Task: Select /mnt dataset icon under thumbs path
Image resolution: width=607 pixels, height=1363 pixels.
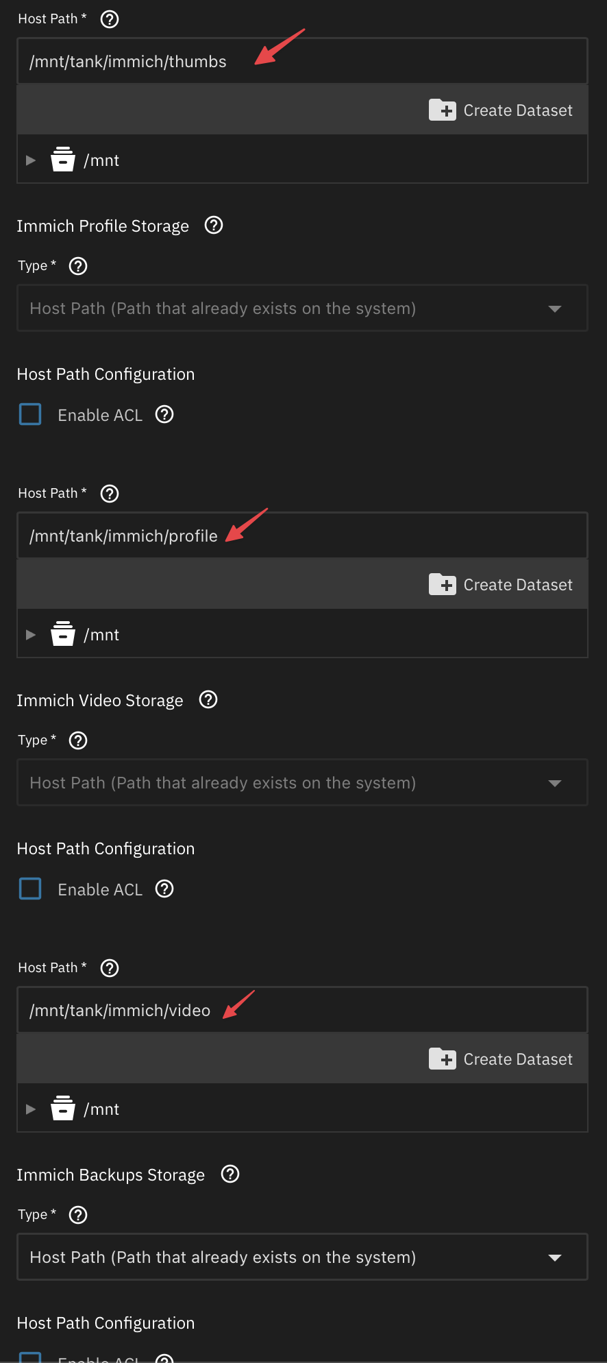Action: point(63,160)
